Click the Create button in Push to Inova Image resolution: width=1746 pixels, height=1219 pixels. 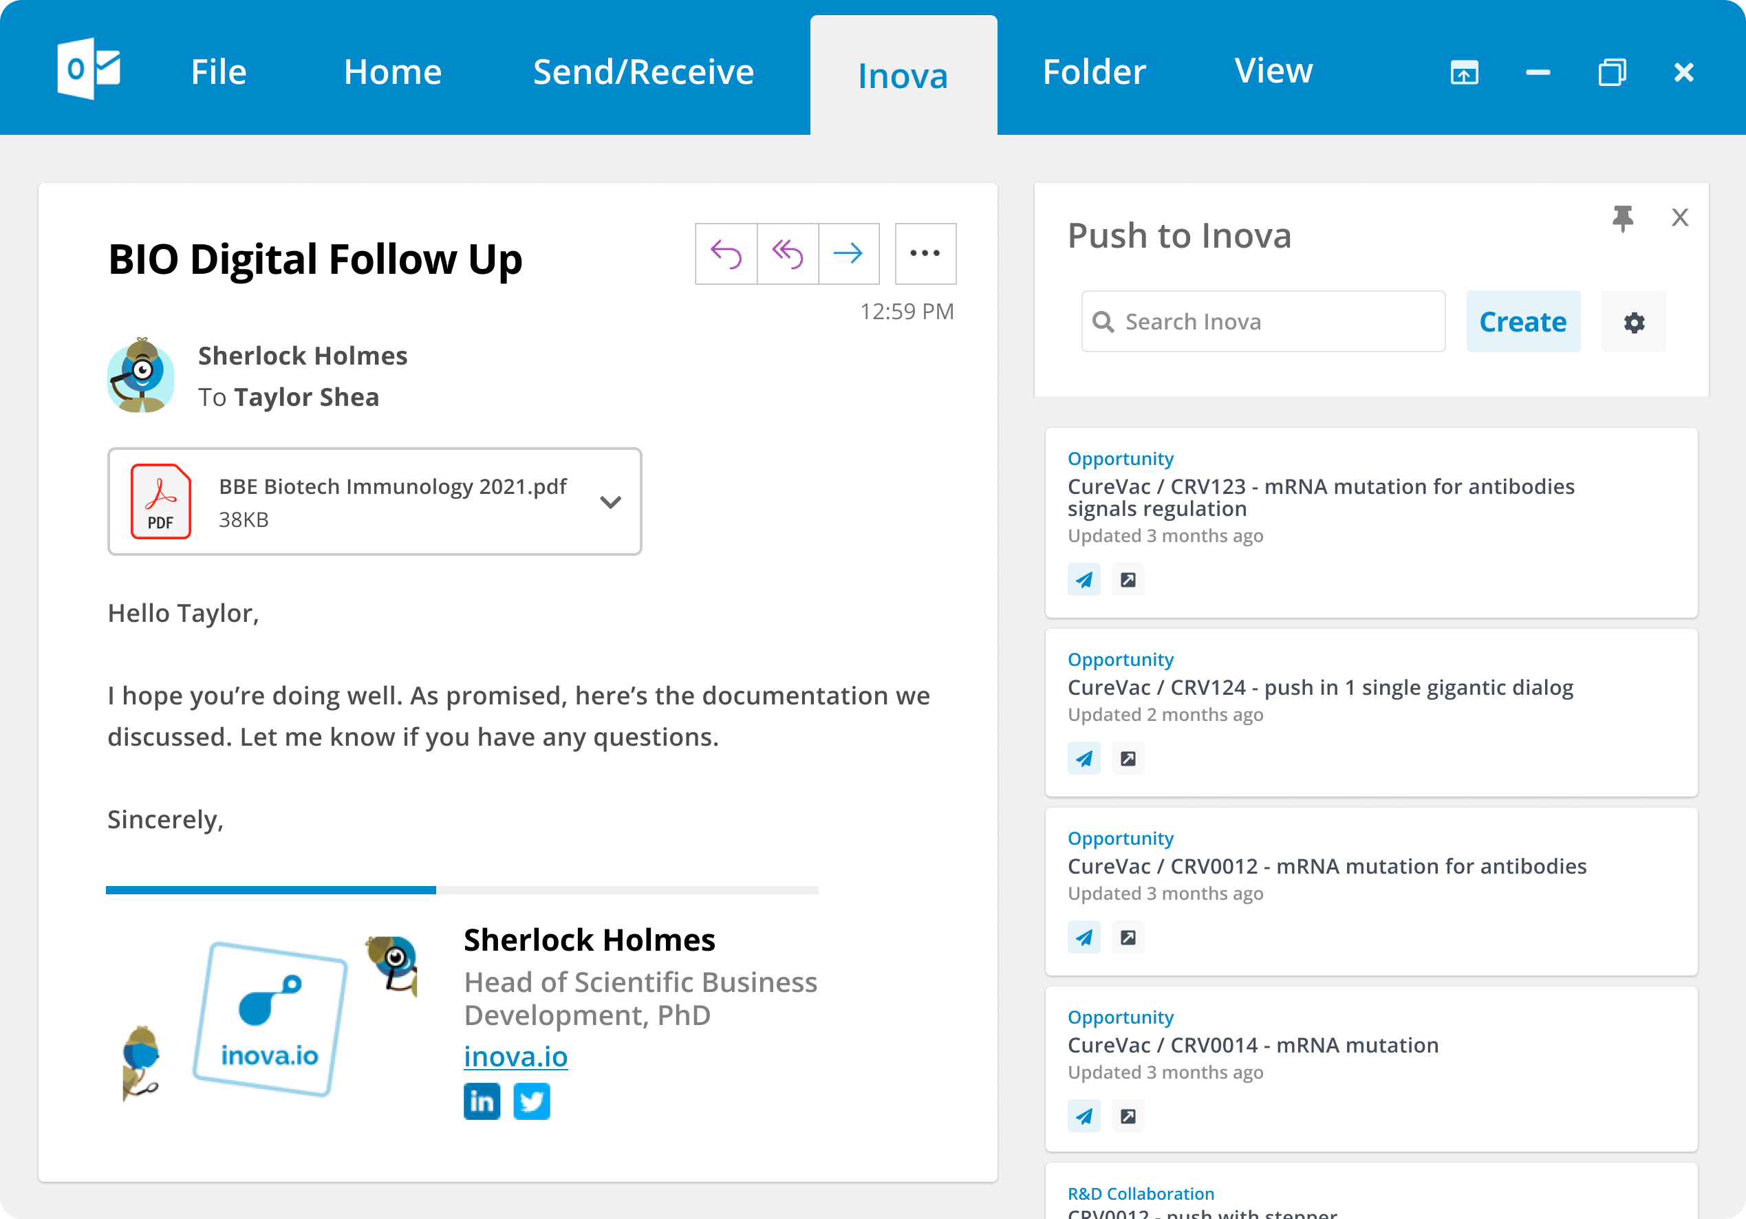click(1523, 321)
